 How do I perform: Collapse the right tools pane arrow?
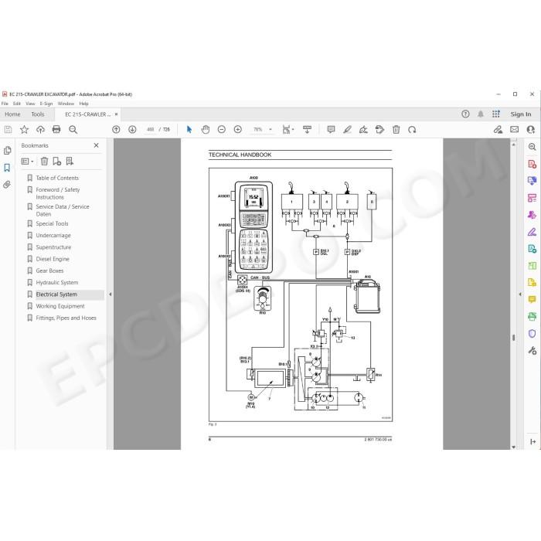click(520, 294)
